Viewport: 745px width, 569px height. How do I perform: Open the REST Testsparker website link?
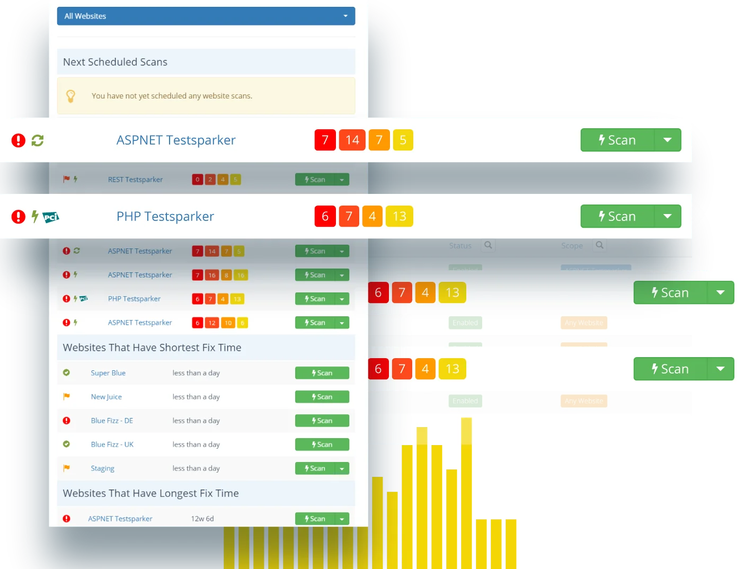tap(135, 180)
